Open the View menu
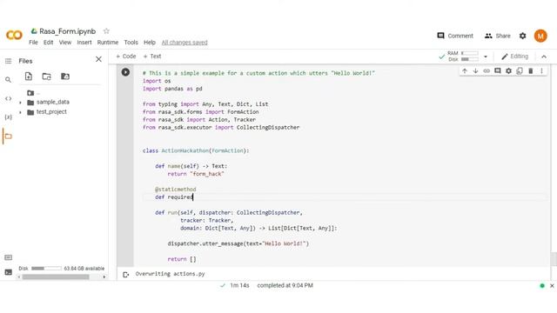Viewport: 557px width, 313px height. (65, 43)
